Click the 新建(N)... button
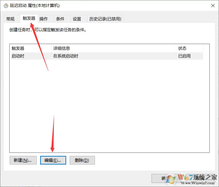 23,160
